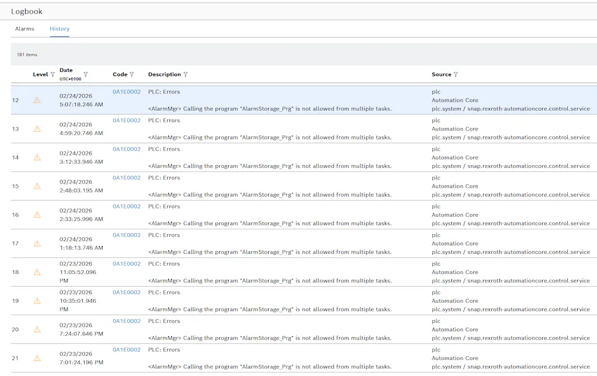
Task: Click the '181 items' count label
Action: 27,55
